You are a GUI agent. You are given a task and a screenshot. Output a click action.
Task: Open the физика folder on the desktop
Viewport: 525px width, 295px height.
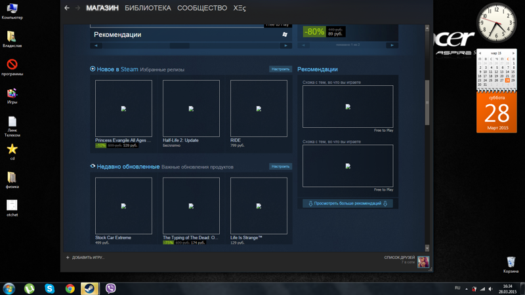click(x=12, y=180)
